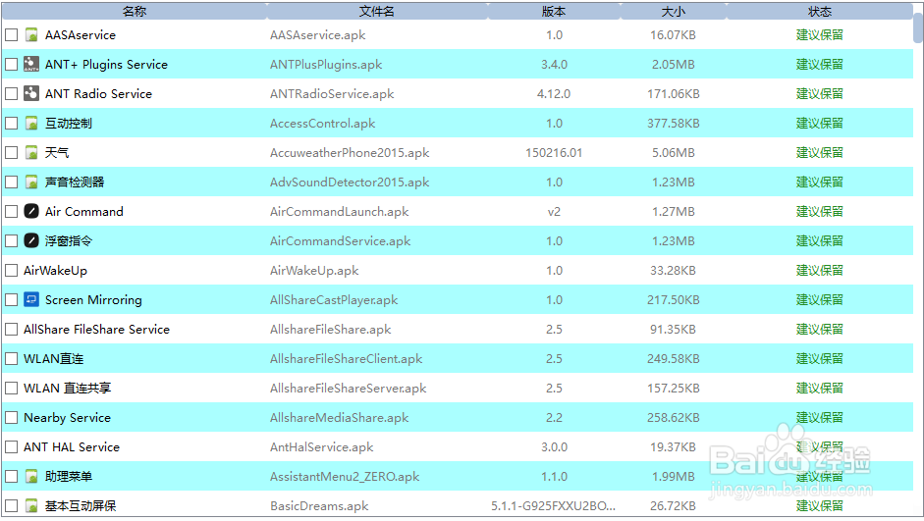Click the AirWakeUp.apk cell
This screenshot has height=521, width=924.
pos(314,270)
